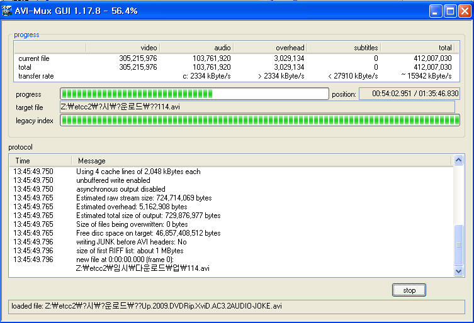Viewport: 474px width, 323px height.
Task: Click current file total value 412,007,030
Action: click(x=432, y=58)
